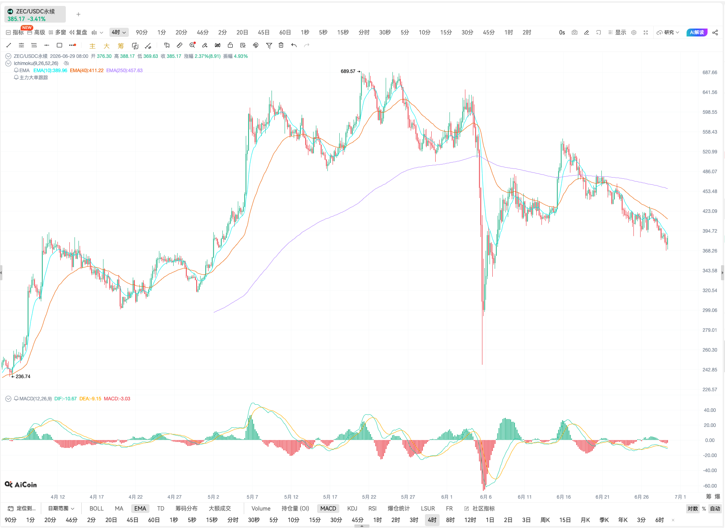Select the parallel lines drawing tool
This screenshot has height=528, width=725.
[21, 45]
